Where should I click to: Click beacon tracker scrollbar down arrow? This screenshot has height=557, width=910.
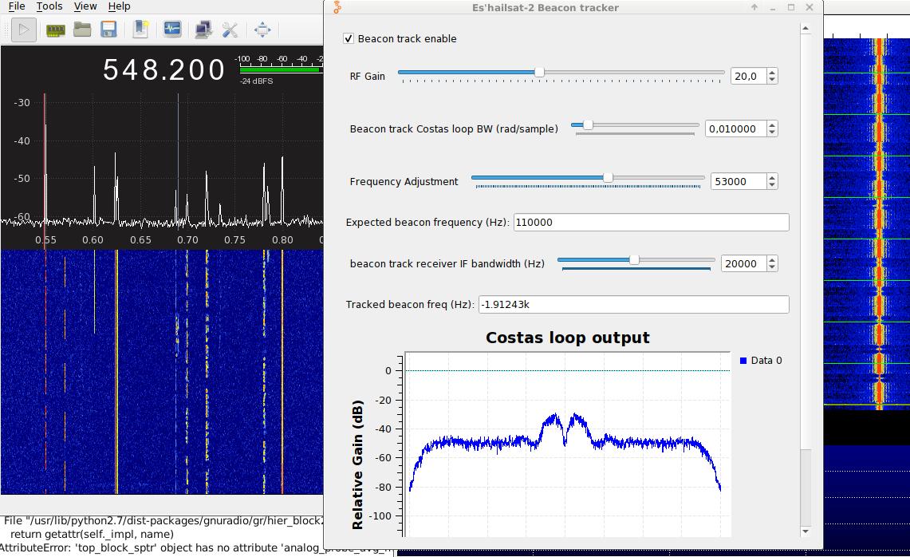pyautogui.click(x=805, y=531)
